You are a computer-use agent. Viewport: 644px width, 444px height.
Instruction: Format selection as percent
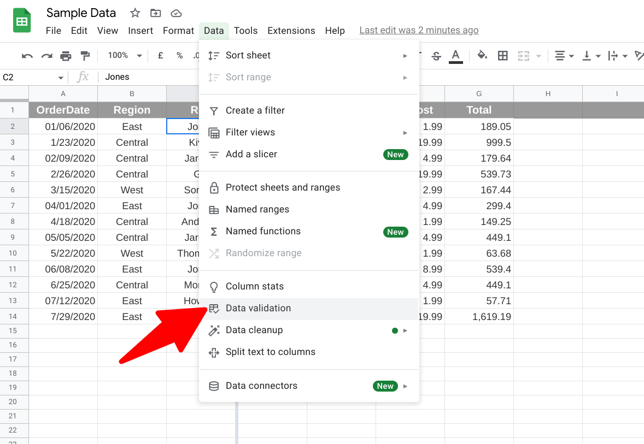(179, 55)
